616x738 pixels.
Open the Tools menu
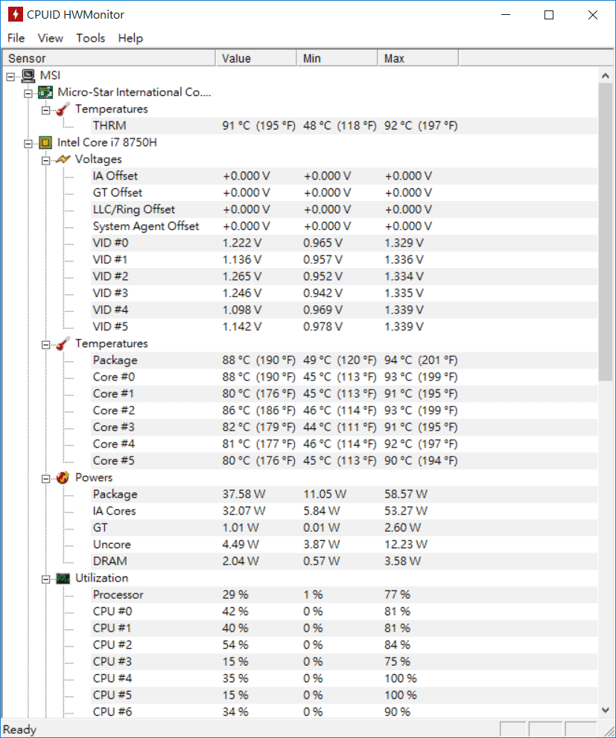[x=90, y=38]
